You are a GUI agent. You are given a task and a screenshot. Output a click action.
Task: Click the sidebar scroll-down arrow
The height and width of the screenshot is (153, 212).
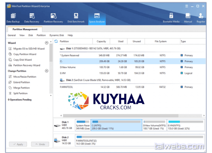(51, 95)
